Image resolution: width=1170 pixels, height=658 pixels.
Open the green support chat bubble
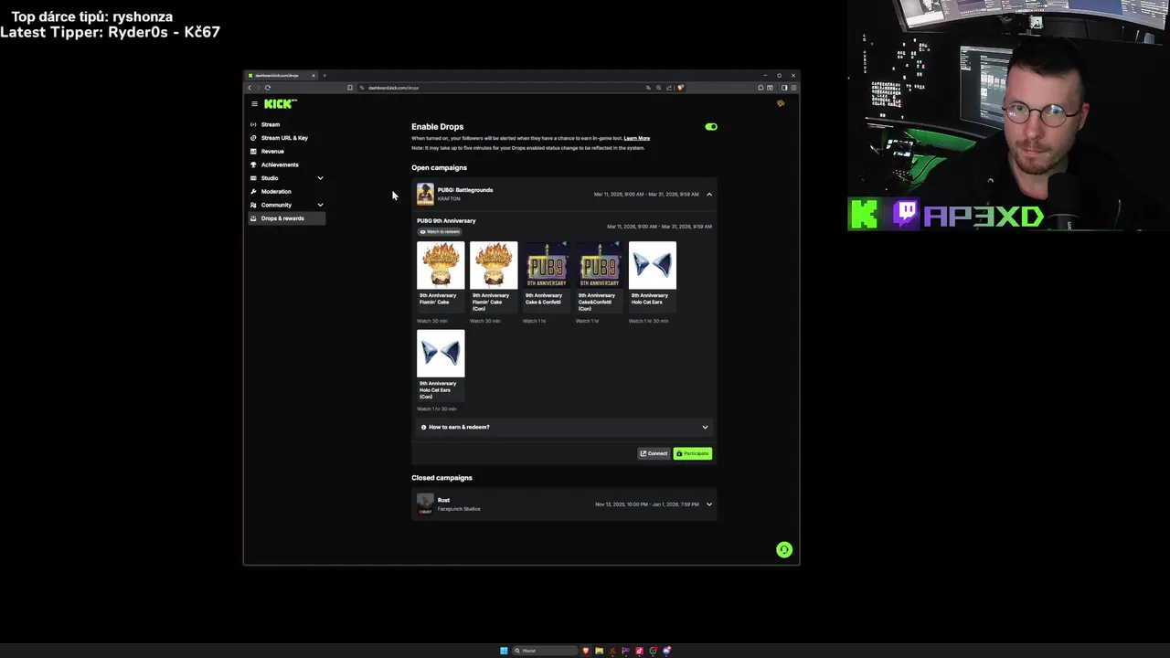pos(784,549)
